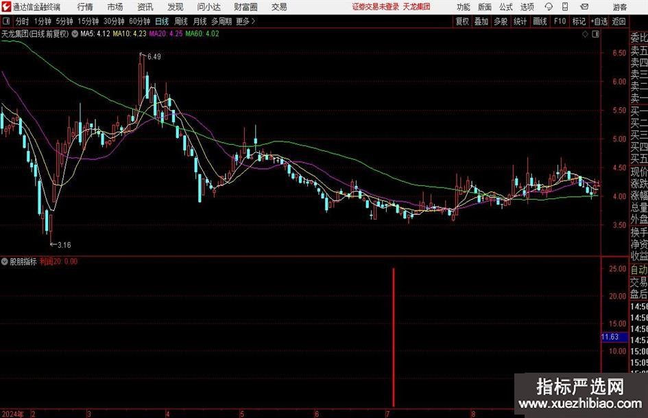Switch to 15分钟 period
Screen dimensions: 648x418
pos(88,21)
